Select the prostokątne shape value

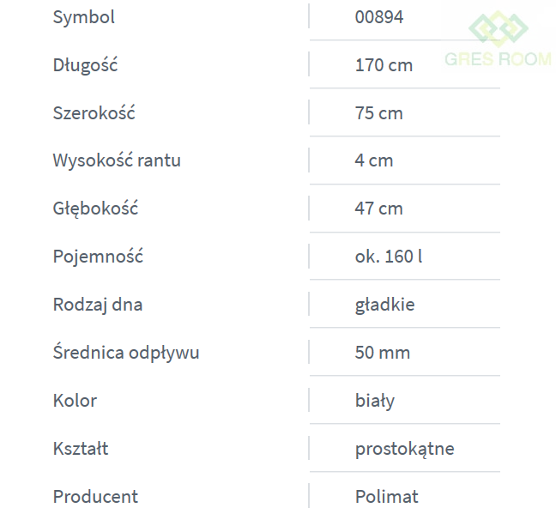click(405, 449)
